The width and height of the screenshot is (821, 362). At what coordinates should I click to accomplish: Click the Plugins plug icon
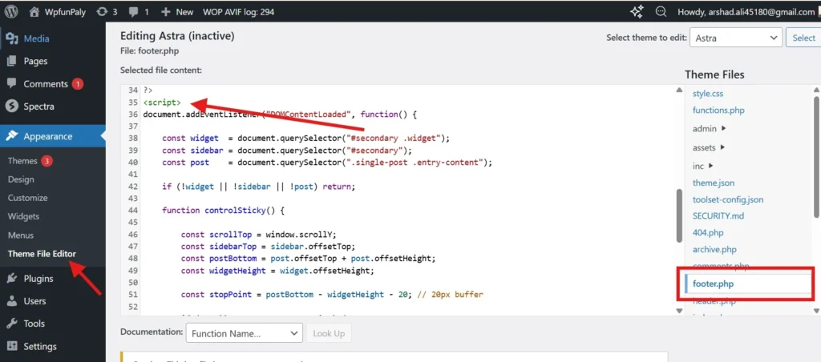point(11,278)
